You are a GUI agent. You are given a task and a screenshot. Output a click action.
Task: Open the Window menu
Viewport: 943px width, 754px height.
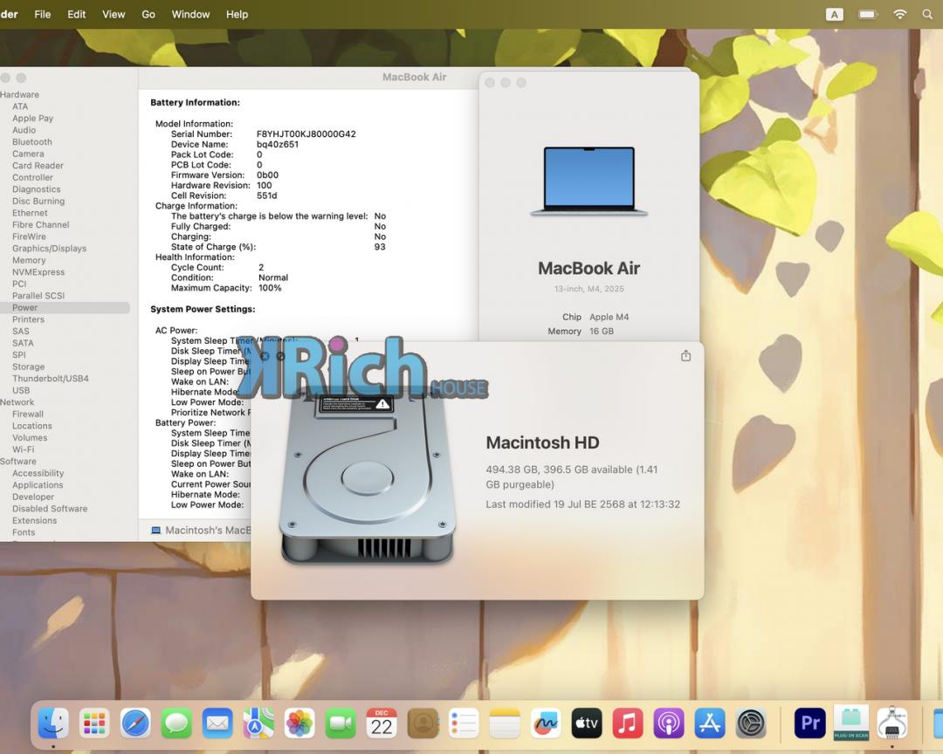190,15
